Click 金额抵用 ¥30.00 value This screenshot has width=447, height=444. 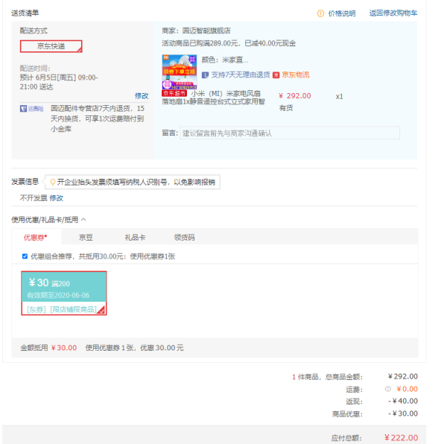coord(64,348)
